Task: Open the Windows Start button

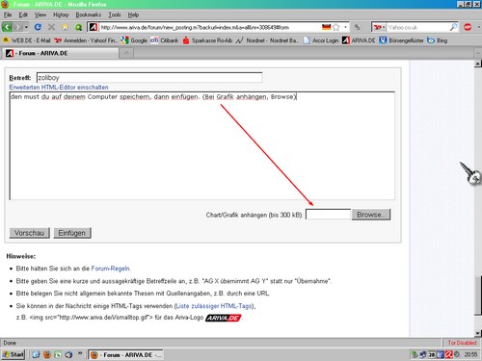Action: (13, 354)
